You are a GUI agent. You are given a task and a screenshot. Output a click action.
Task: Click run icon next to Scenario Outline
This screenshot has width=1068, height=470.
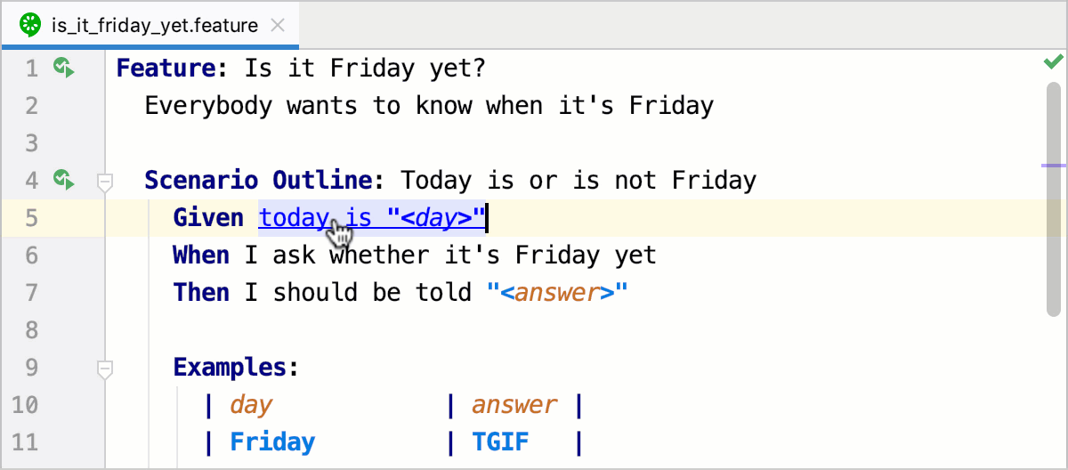tap(63, 181)
